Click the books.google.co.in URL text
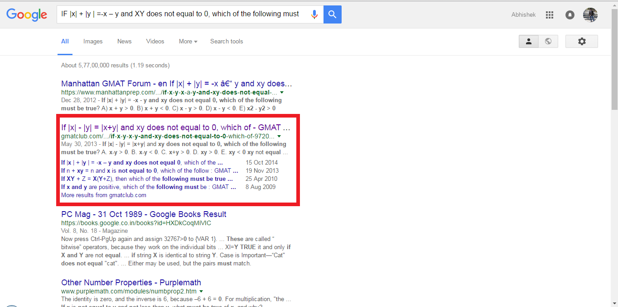This screenshot has width=618, height=307. click(x=136, y=223)
